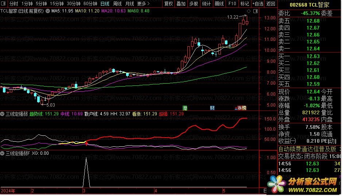Click the 叠加 overlay button
This screenshot has width=343, height=196.
click(181, 4)
